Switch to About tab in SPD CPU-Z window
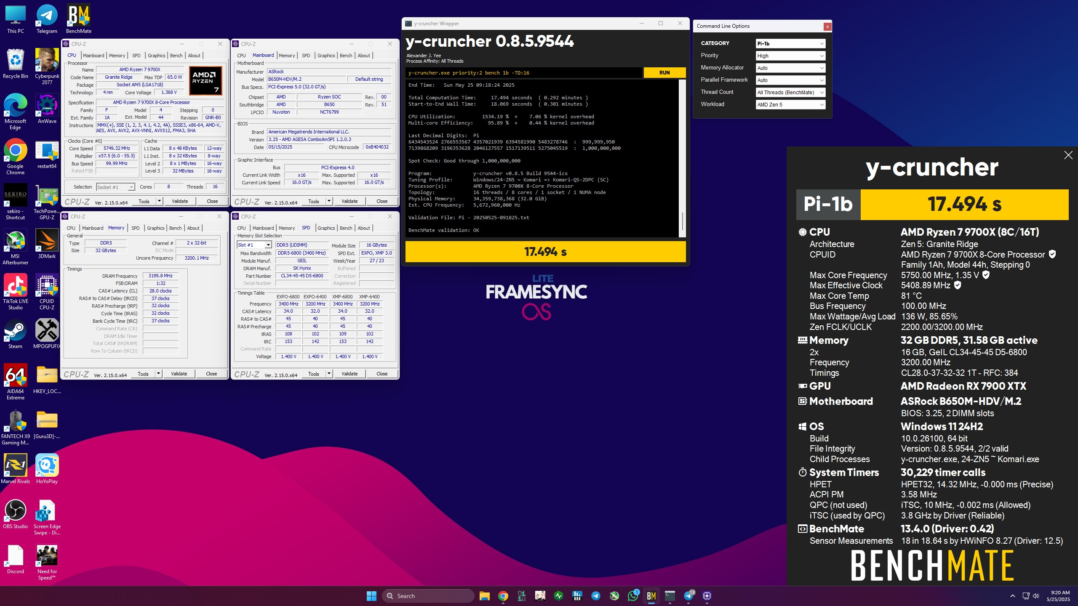The height and width of the screenshot is (606, 1078). 364,228
